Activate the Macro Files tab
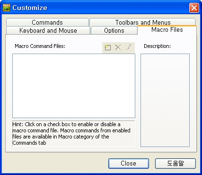Image resolution: width=202 pixels, height=175 pixels. tap(167, 30)
